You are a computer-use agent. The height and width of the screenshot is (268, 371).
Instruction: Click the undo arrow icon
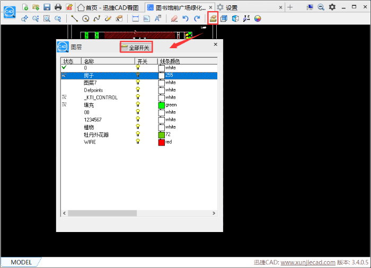[185, 19]
